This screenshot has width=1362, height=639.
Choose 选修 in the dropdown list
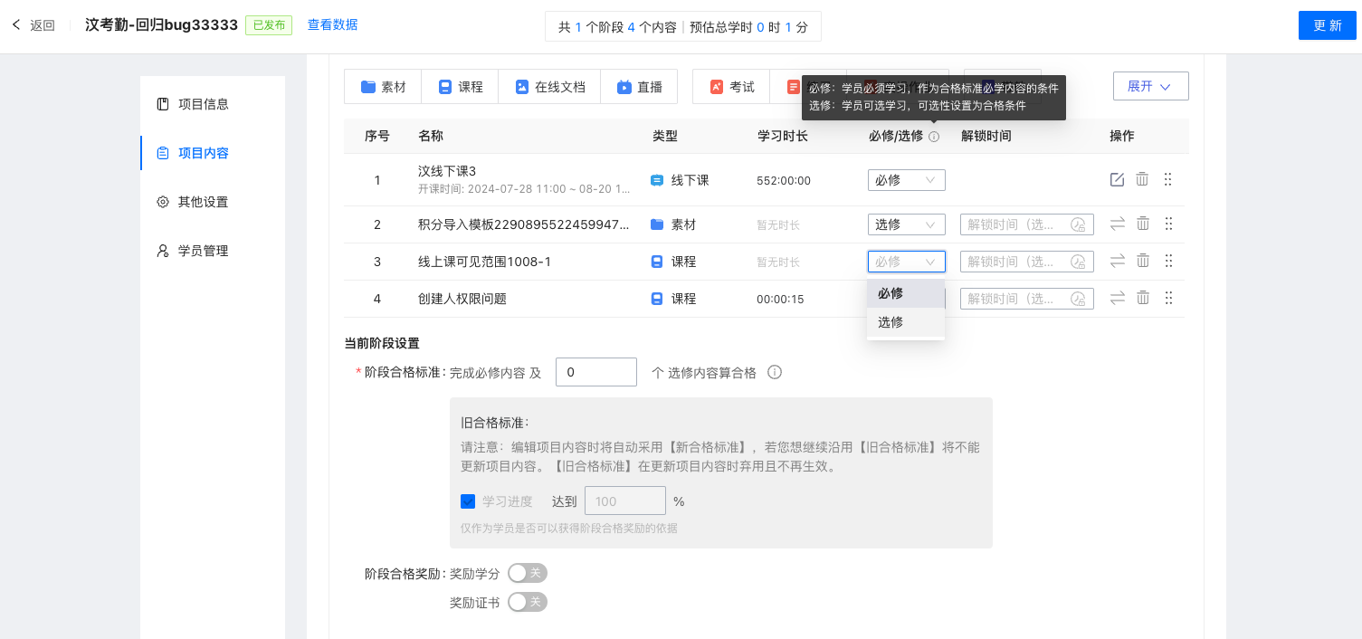(905, 321)
